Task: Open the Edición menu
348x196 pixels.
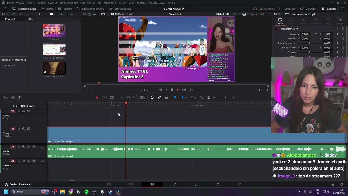Action: [x=42, y=2]
